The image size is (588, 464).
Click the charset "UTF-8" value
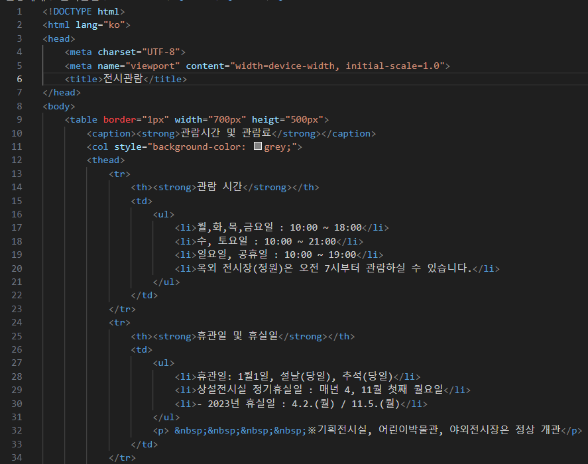[x=161, y=52]
